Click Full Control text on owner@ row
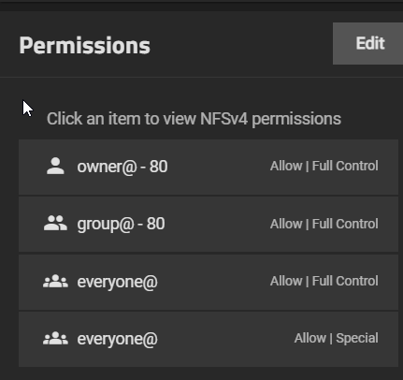 pos(345,166)
